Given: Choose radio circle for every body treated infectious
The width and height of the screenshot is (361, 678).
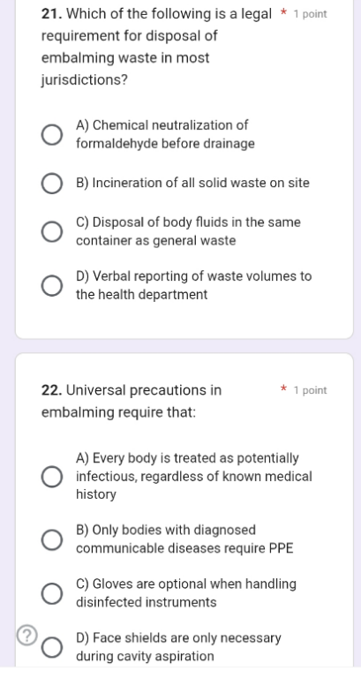Looking at the screenshot, I should point(52,477).
